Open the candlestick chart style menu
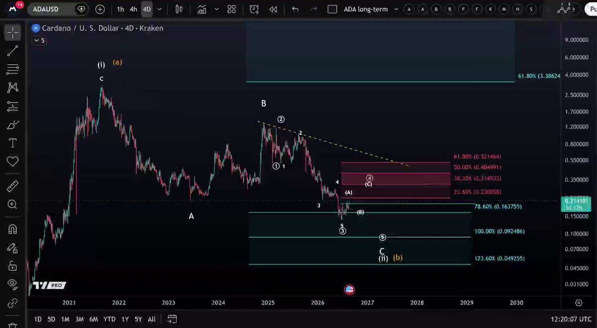This screenshot has width=597, height=328. click(x=179, y=9)
